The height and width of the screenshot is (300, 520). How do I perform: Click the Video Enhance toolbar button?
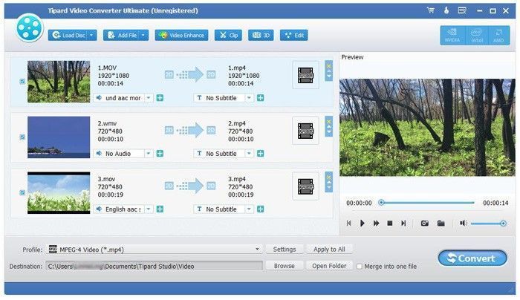181,35
